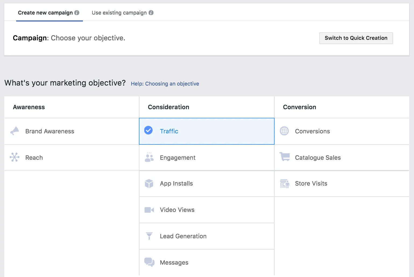Click the App Installs box icon
The height and width of the screenshot is (277, 414).
pos(149,183)
